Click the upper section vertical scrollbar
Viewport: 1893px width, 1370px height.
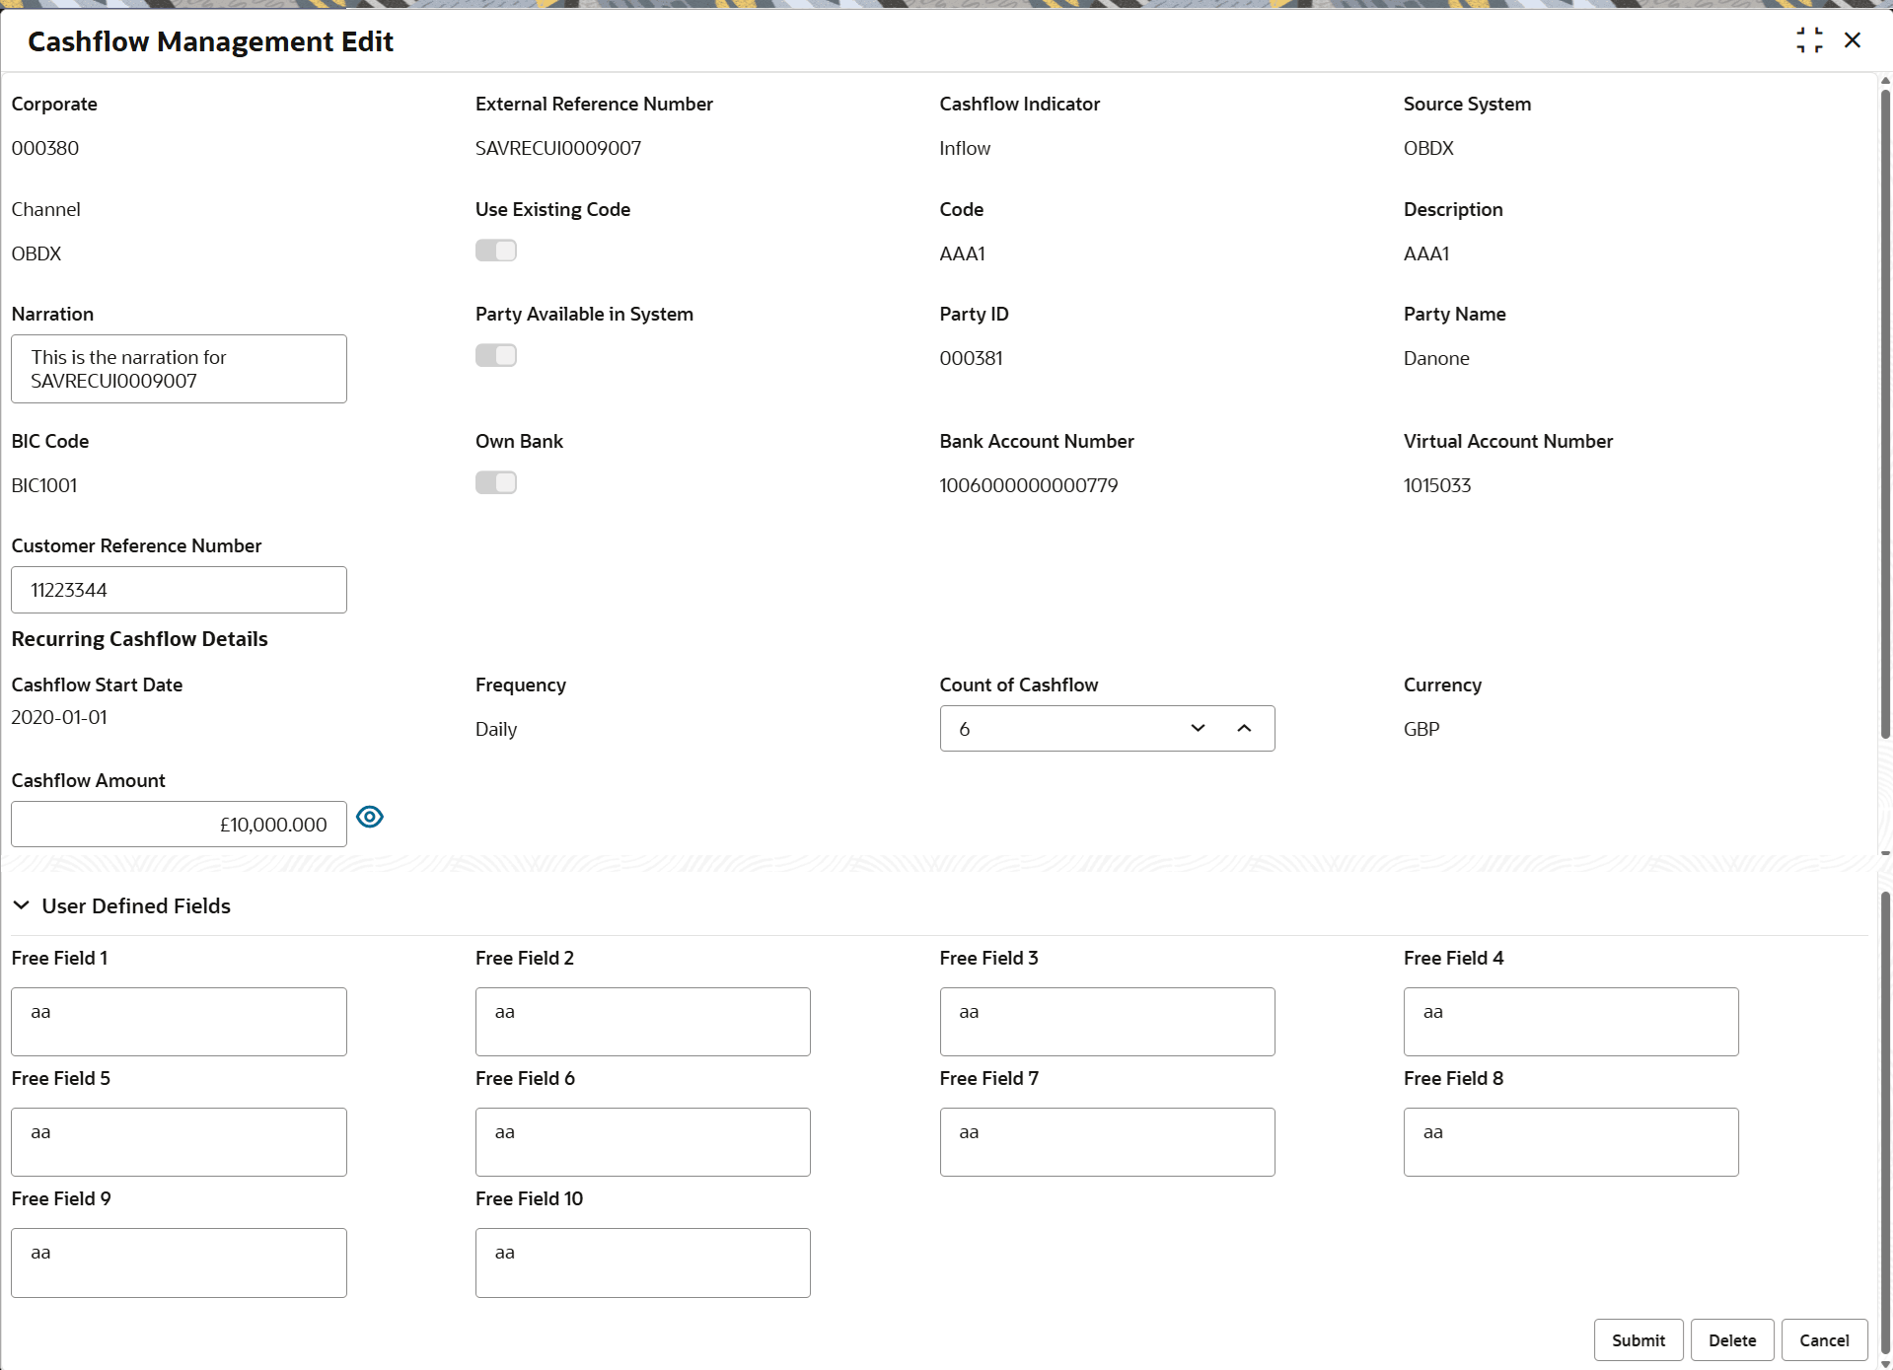pos(1885,414)
